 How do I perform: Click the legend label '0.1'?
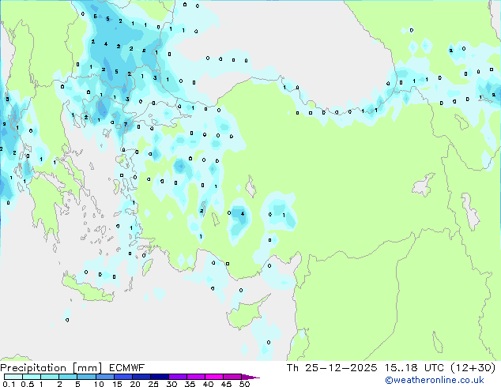click(9, 384)
